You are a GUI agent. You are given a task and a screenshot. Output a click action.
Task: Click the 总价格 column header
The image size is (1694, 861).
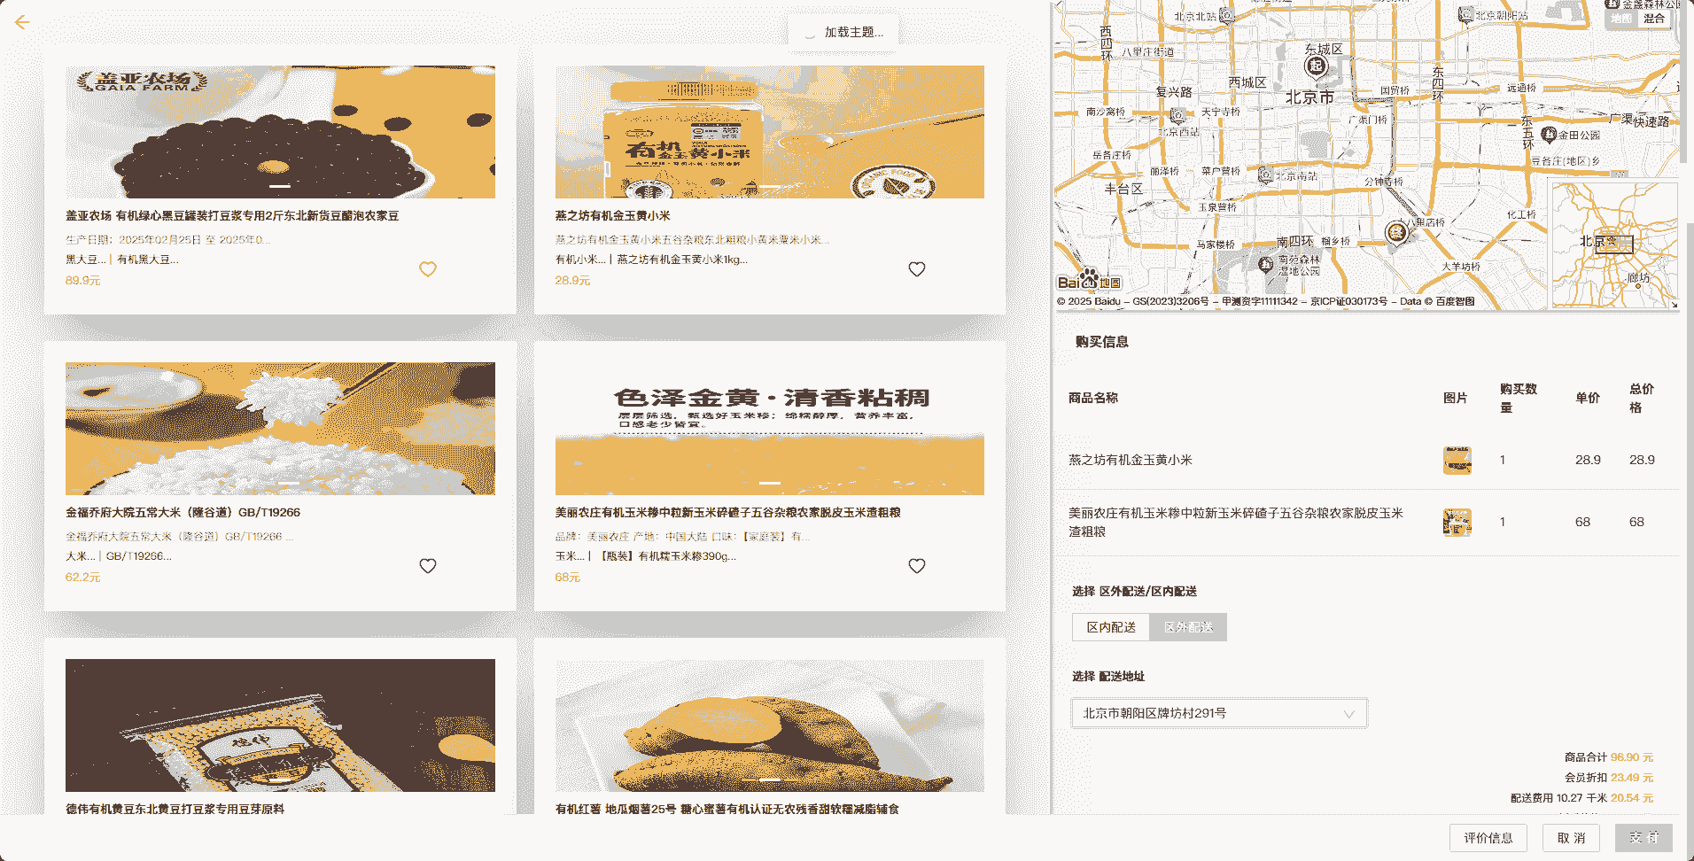(x=1641, y=399)
